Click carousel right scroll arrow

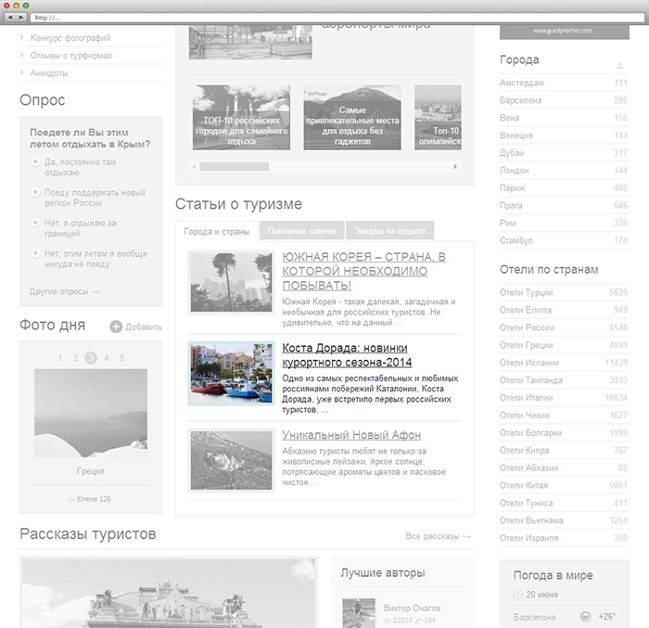[x=455, y=167]
